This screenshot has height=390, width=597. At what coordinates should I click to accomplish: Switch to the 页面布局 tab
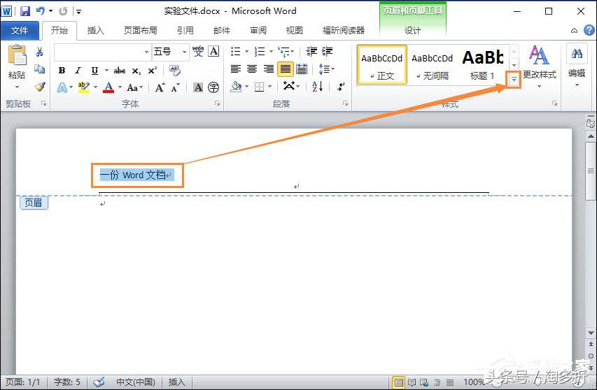pos(141,31)
